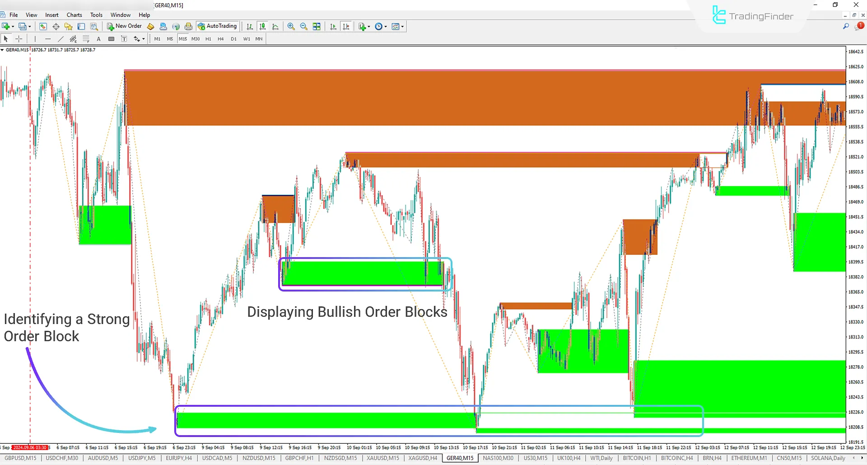The image size is (867, 465).
Task: Open a New Order window
Action: click(124, 26)
